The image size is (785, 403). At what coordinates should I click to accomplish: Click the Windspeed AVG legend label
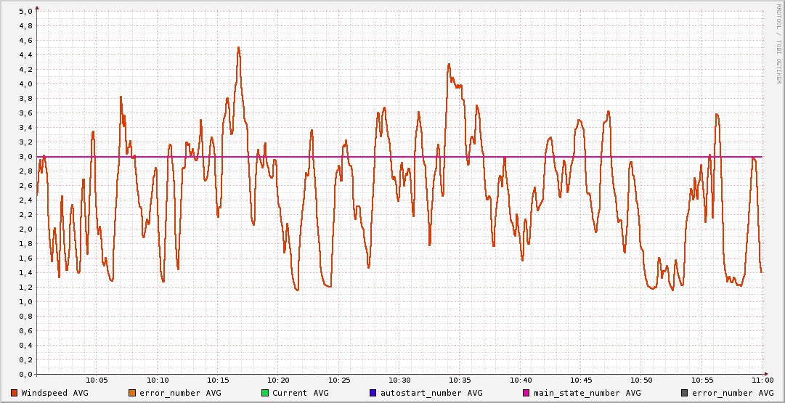(x=54, y=393)
